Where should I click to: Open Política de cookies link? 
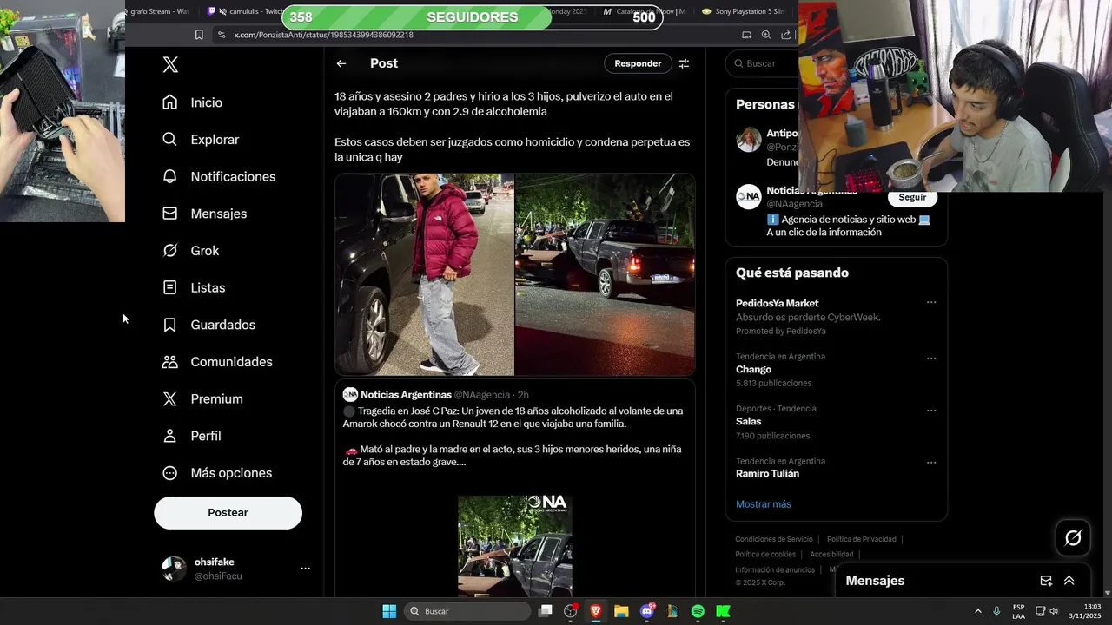tap(765, 555)
